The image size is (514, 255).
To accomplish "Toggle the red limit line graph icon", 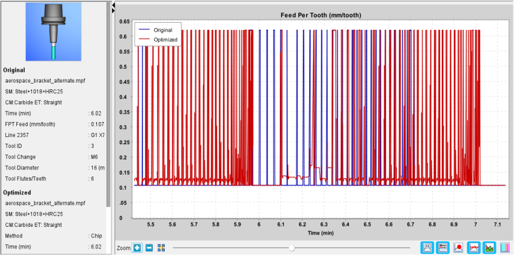I will coord(474,248).
